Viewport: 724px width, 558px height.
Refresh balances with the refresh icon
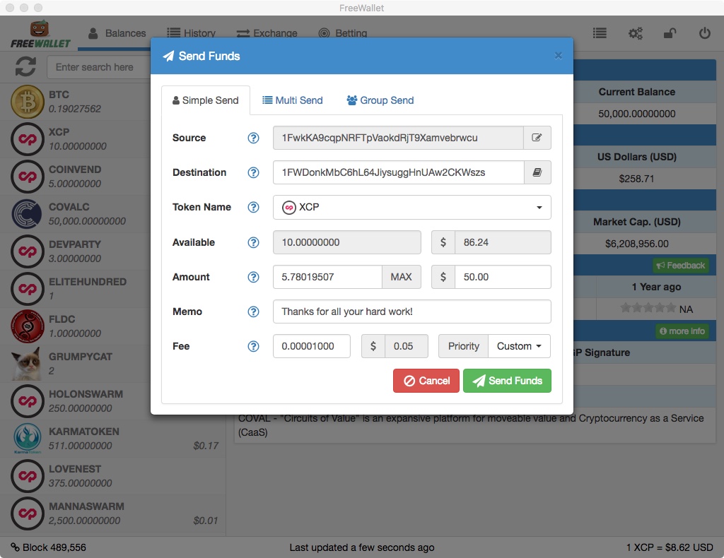pos(25,66)
